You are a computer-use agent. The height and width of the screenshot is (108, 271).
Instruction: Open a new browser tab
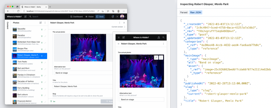click(x=50, y=7)
